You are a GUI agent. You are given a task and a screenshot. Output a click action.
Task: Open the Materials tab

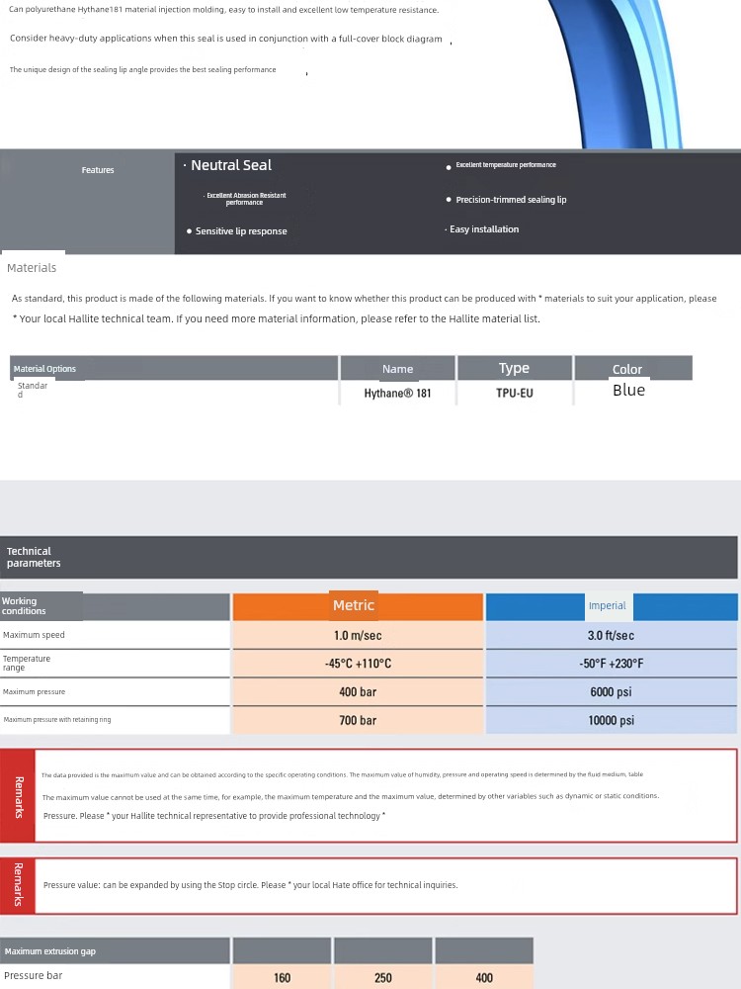32,267
